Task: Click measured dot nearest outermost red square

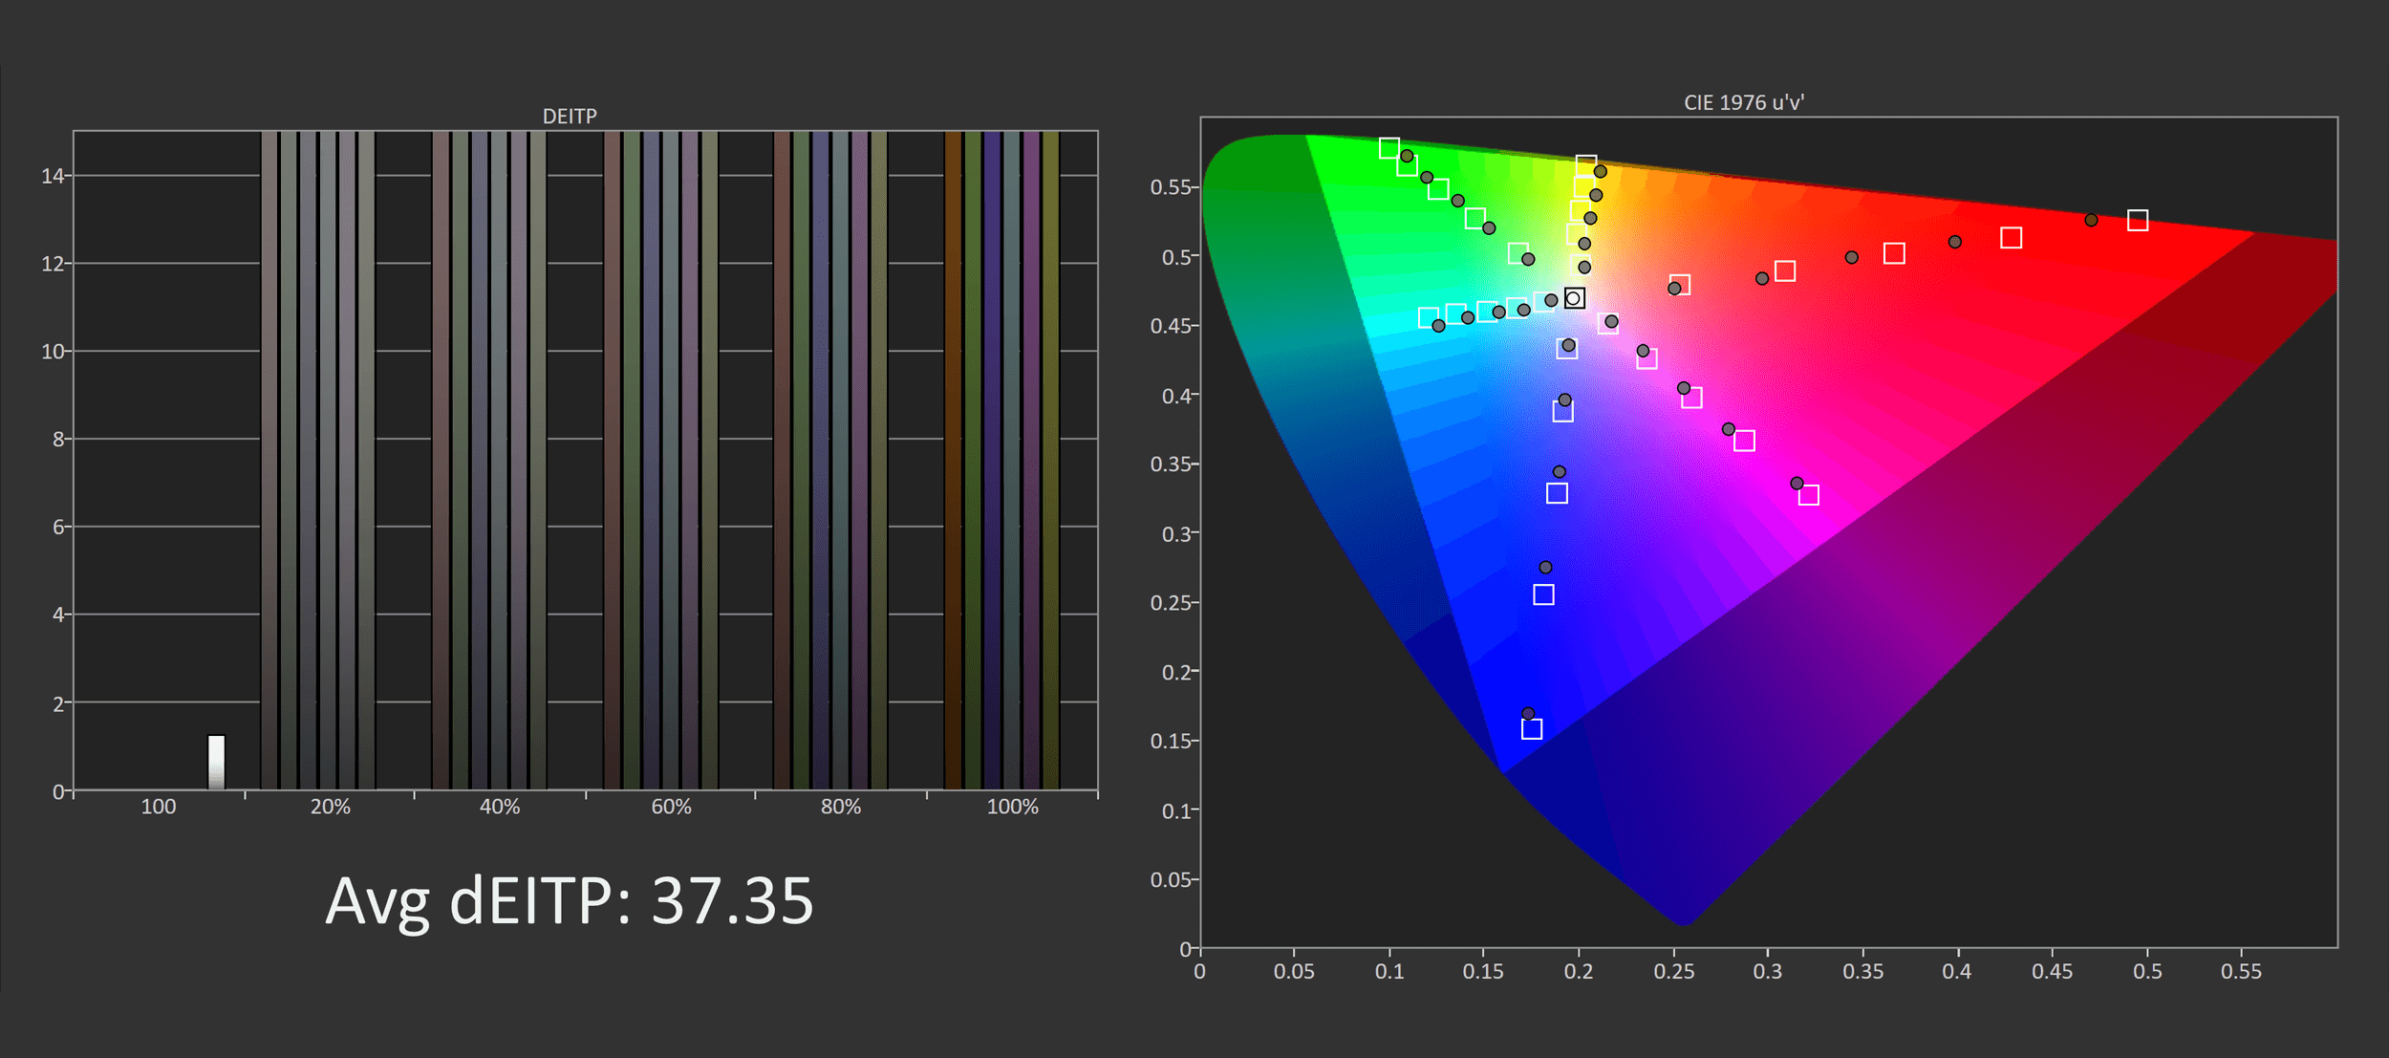Action: click(2091, 220)
